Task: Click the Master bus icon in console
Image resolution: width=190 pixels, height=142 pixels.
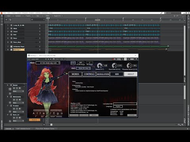Action: pos(11,85)
